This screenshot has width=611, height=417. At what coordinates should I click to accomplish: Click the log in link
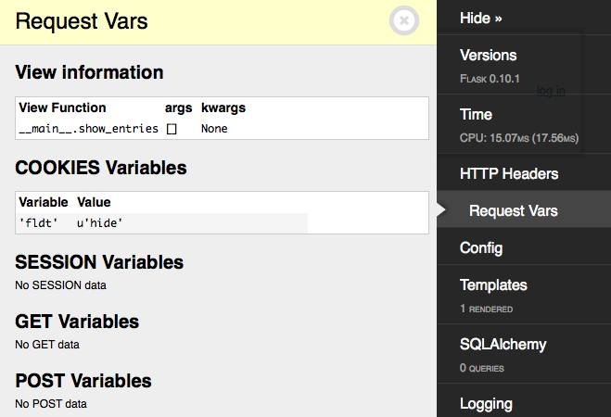[551, 90]
